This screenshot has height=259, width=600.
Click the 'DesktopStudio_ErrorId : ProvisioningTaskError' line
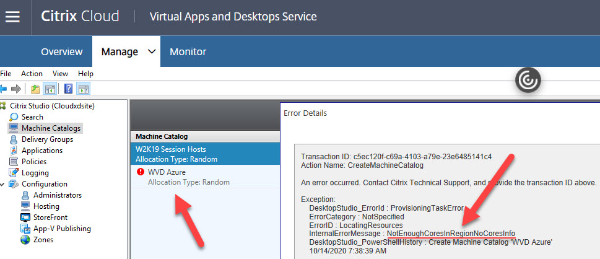[386, 208]
